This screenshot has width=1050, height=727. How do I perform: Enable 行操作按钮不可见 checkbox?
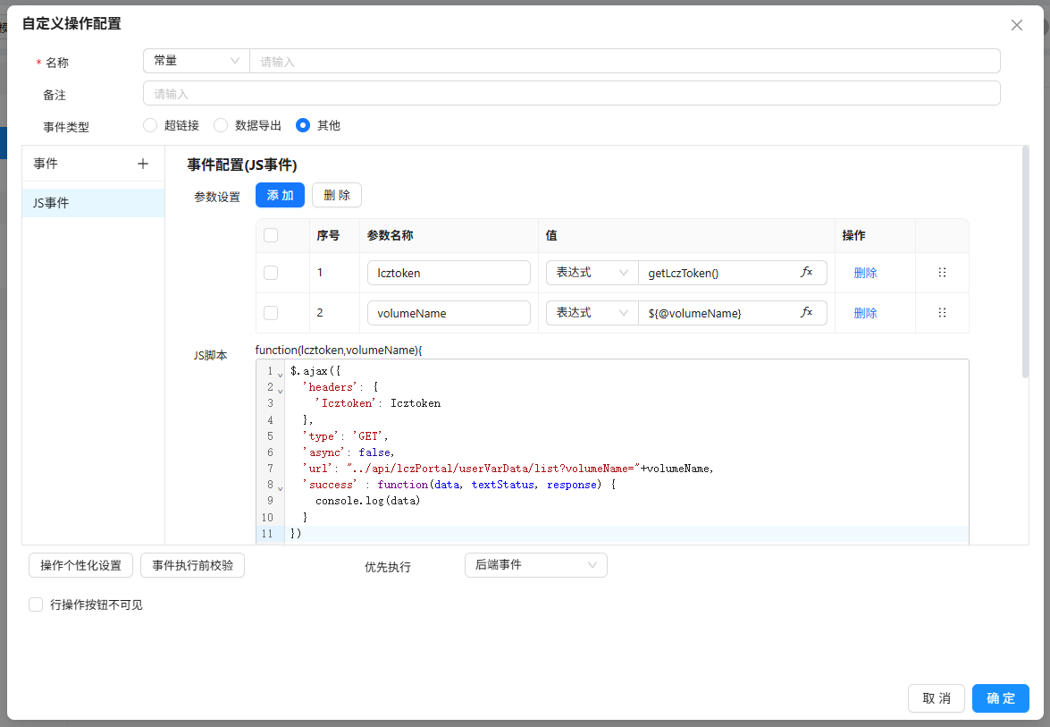tap(36, 604)
